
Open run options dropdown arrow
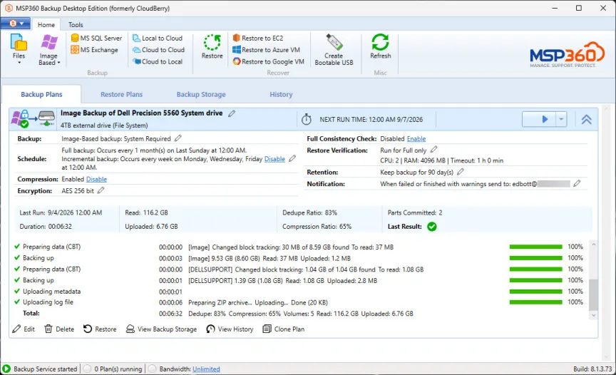point(561,119)
